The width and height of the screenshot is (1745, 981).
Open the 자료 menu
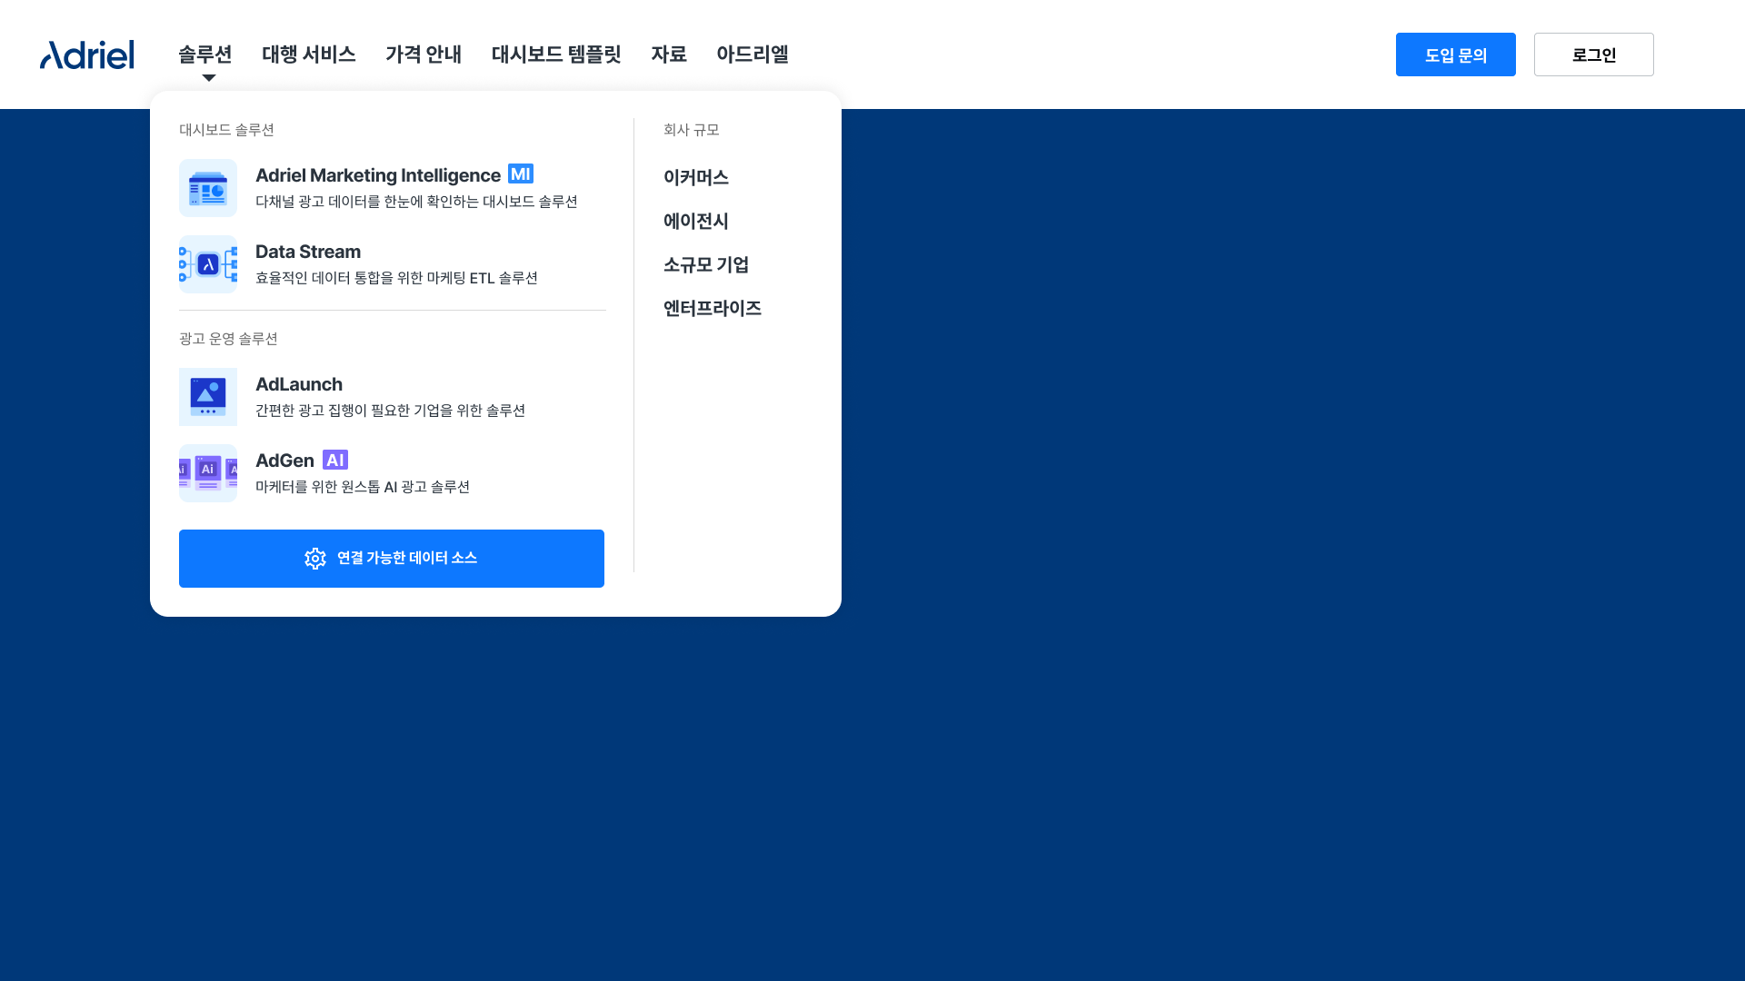[669, 54]
